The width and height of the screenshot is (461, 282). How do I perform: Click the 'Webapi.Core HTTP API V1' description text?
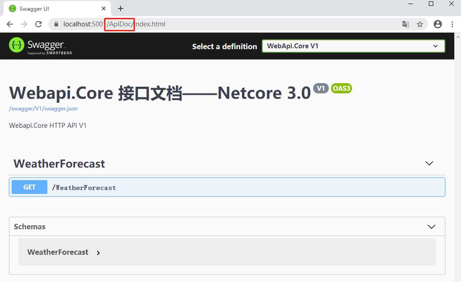48,126
